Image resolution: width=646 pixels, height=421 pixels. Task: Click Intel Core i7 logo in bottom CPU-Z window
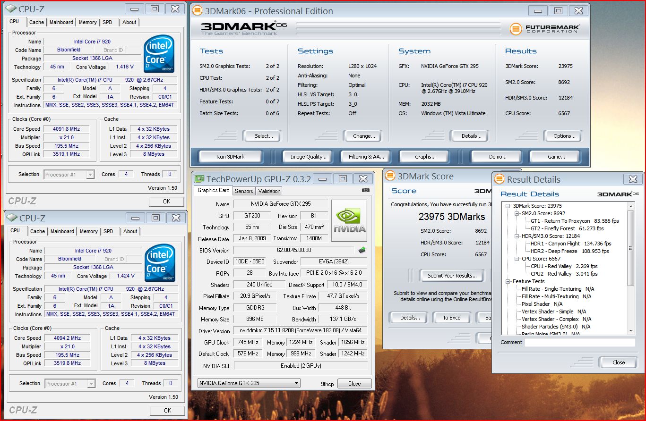click(x=159, y=262)
